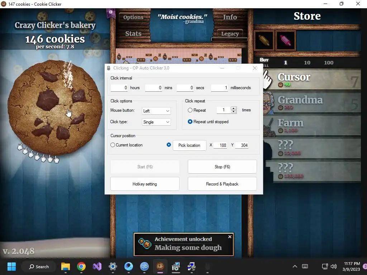Screen dimensions: 367x275
Task: Open the Mouse button dropdown
Action: click(156, 111)
